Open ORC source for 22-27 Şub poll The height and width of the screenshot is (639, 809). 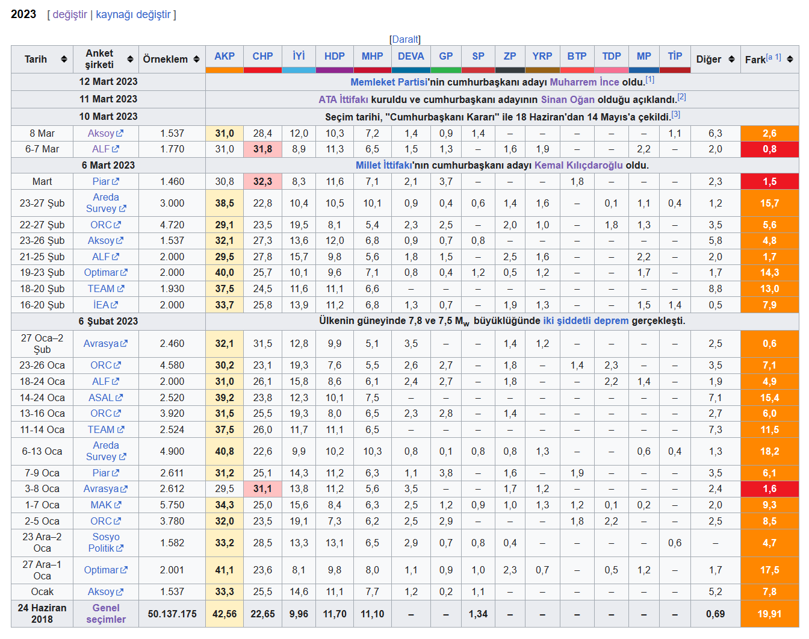(105, 225)
